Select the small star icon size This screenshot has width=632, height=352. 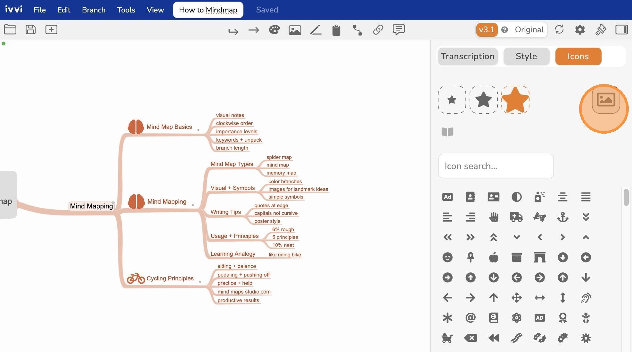(x=452, y=100)
